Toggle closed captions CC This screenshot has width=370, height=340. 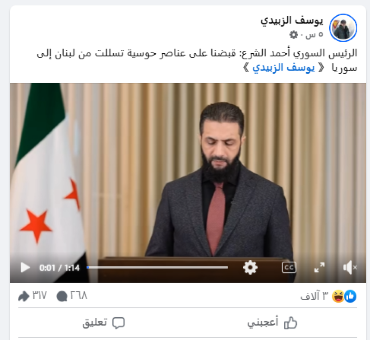point(289,267)
